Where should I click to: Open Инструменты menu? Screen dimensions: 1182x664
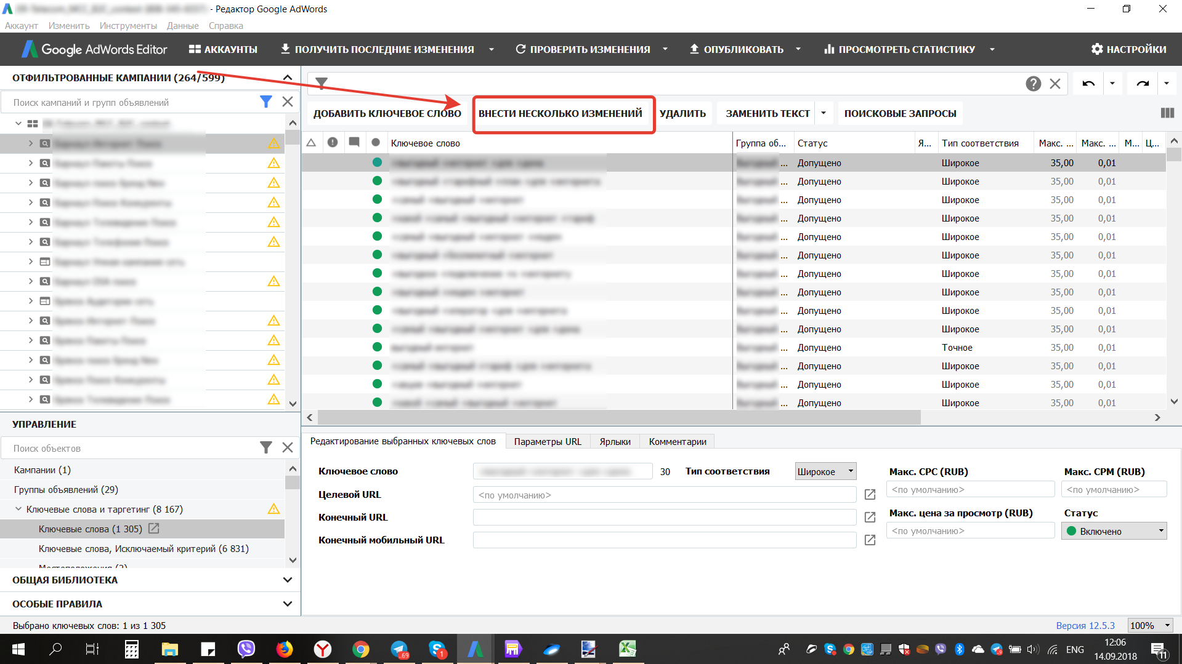tap(128, 26)
